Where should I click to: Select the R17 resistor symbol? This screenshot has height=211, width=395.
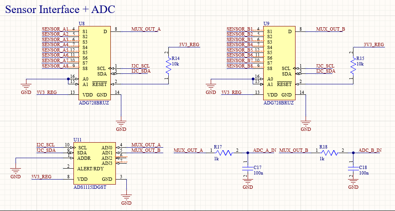click(224, 153)
